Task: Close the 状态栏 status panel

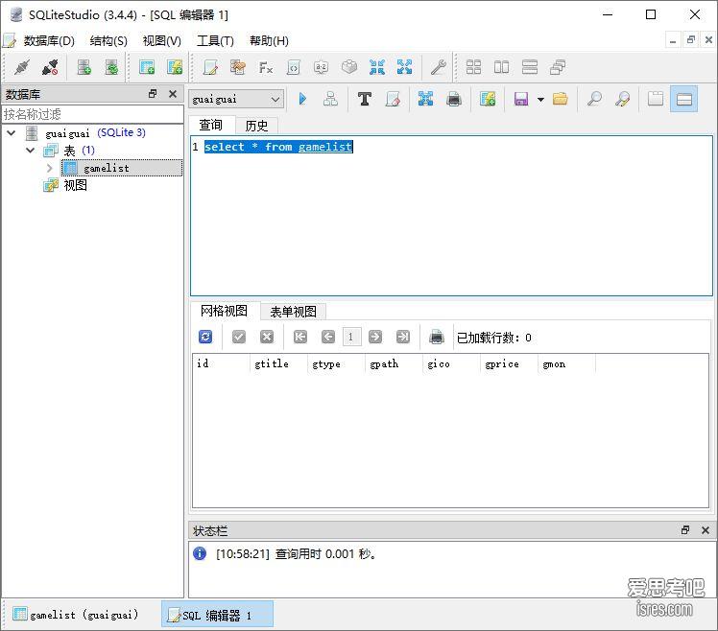Action: point(706,530)
